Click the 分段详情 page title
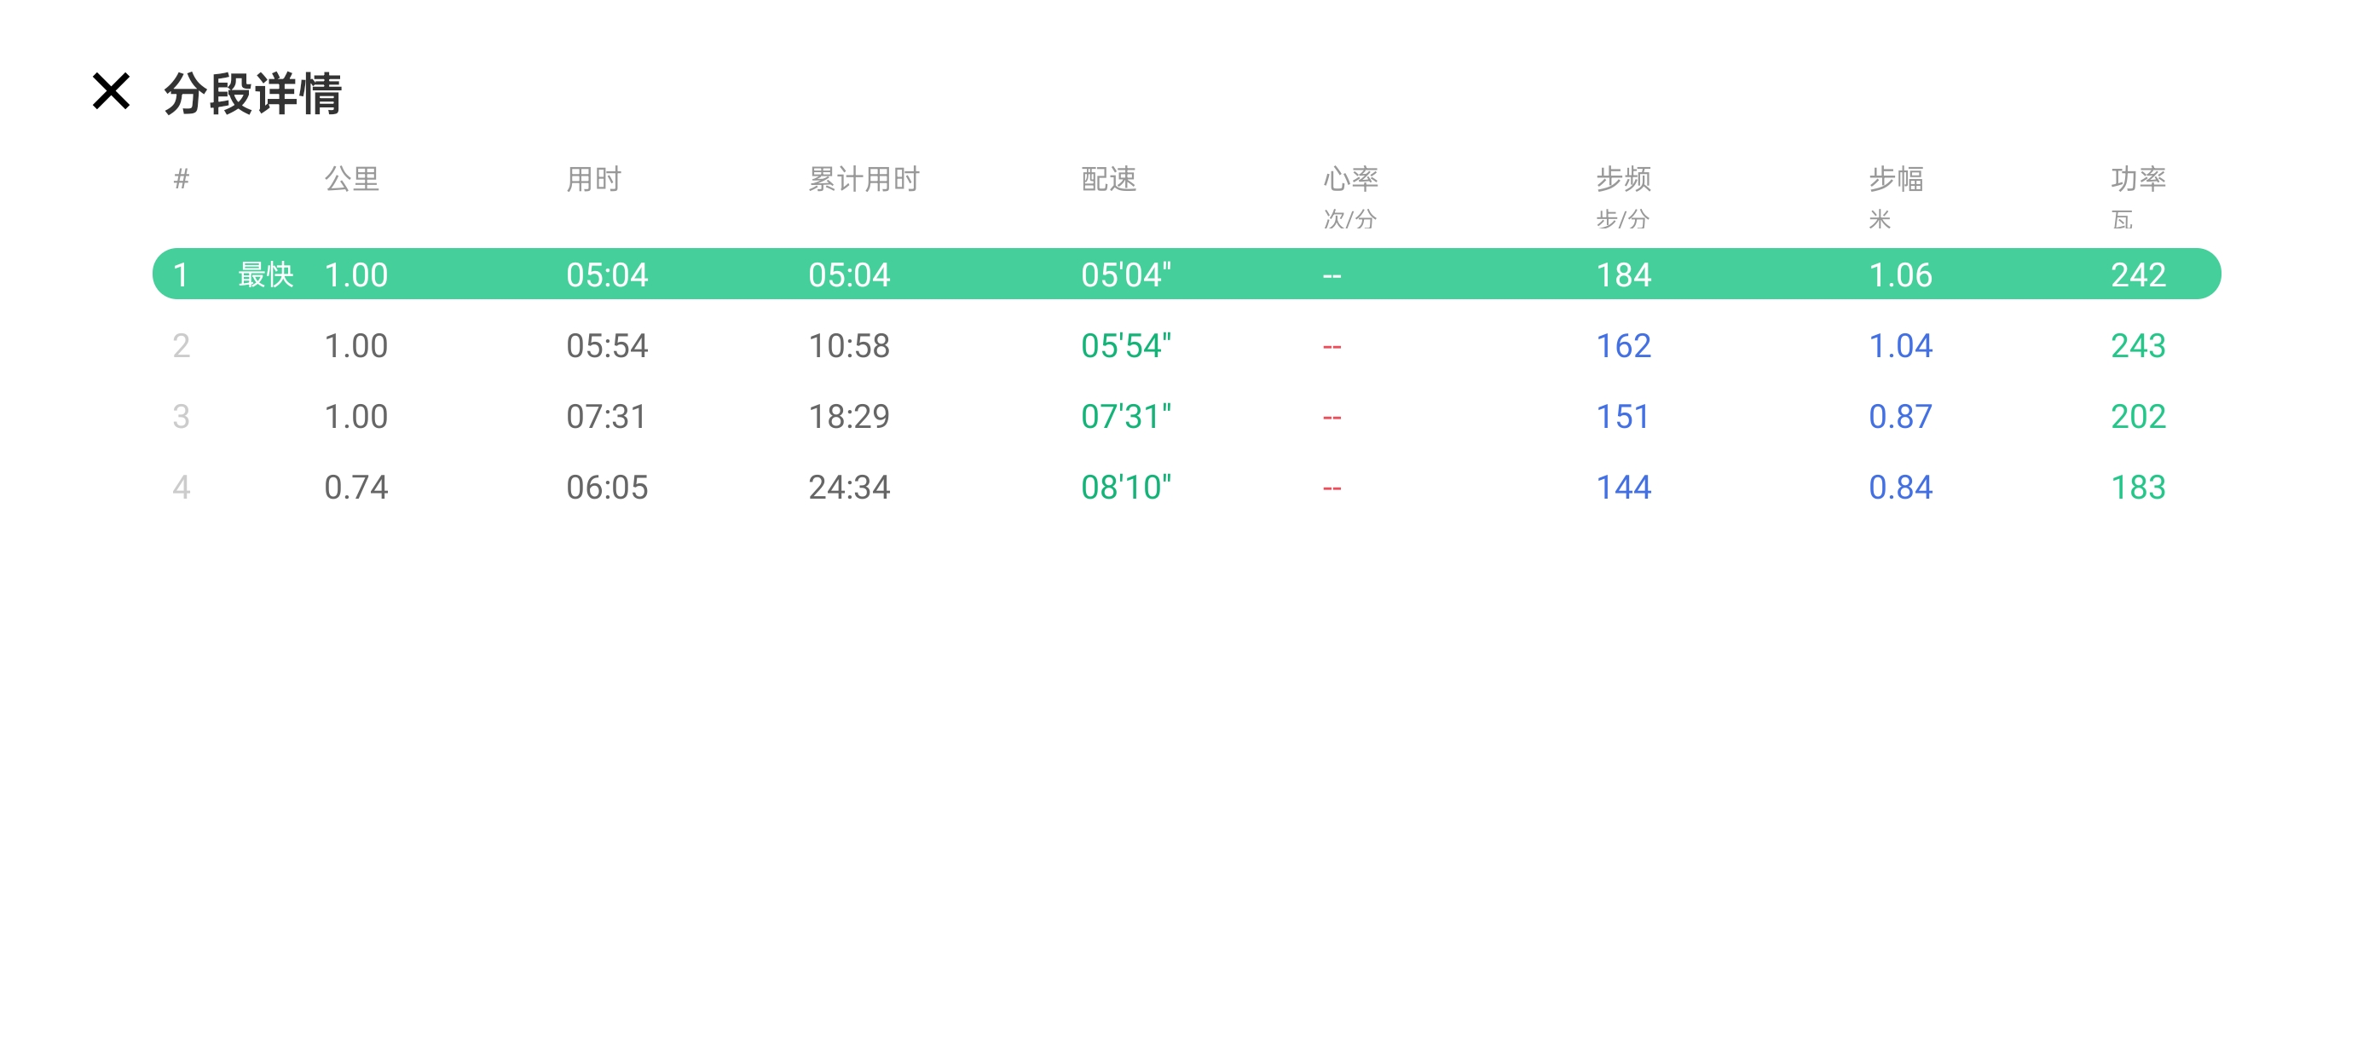 coord(253,94)
